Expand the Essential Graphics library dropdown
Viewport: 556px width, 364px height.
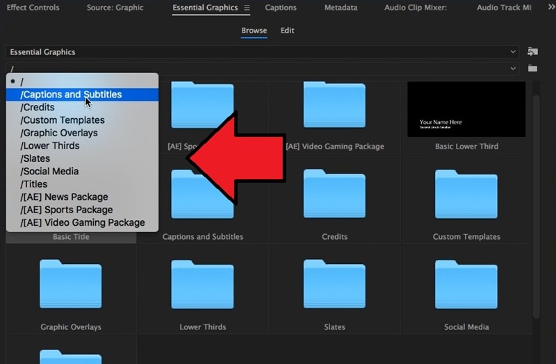[x=263, y=52]
